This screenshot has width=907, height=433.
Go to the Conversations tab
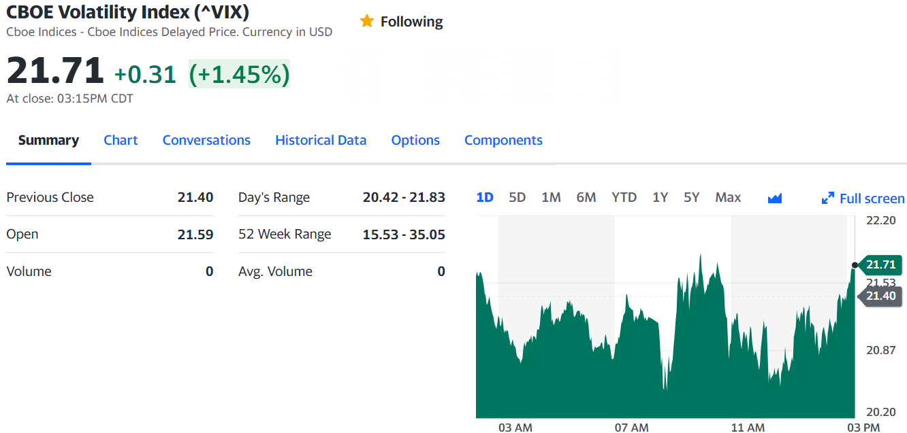[x=206, y=140]
